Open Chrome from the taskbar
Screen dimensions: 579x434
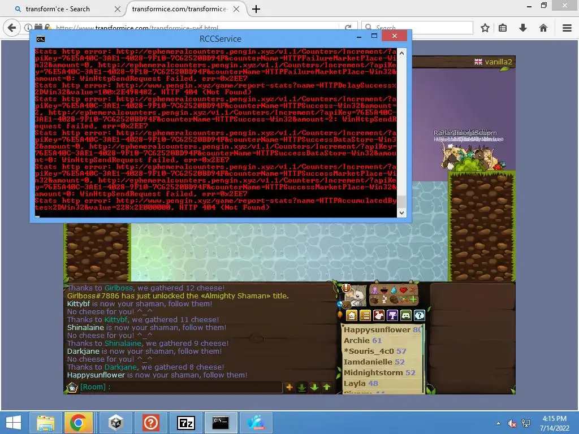coord(78,423)
